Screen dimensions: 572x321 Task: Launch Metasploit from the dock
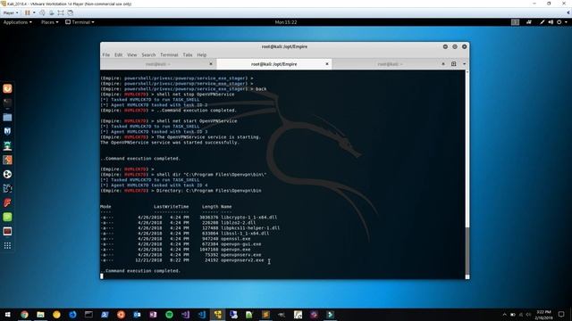(7, 131)
